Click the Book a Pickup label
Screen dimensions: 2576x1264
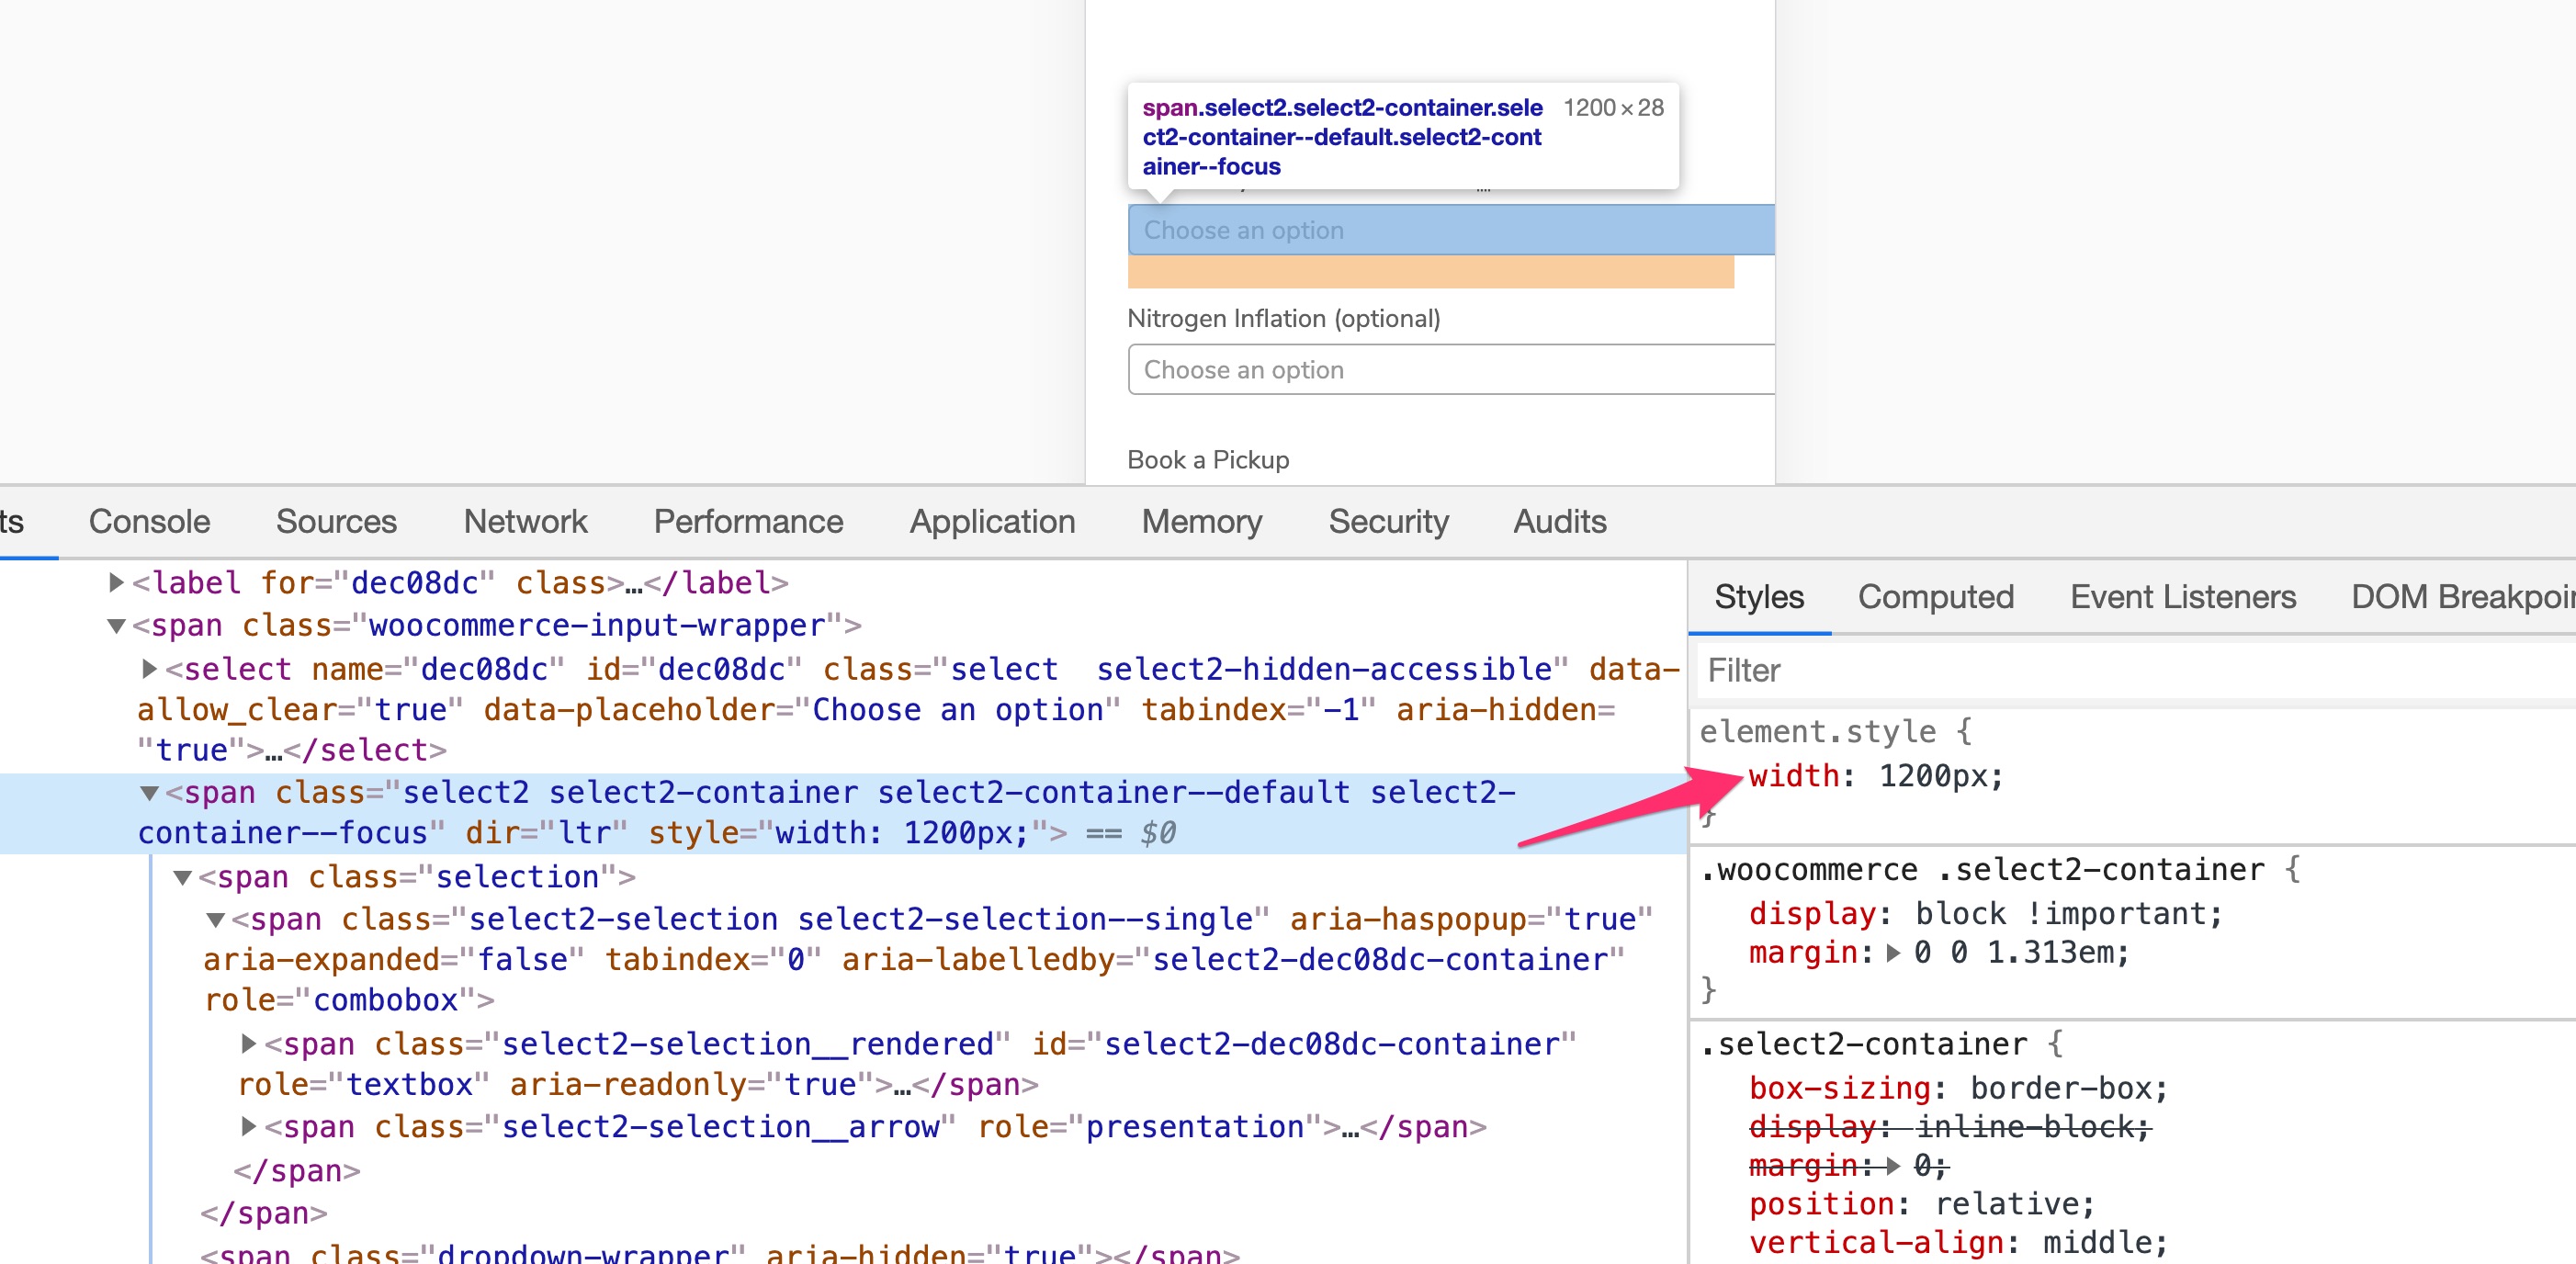[1208, 459]
